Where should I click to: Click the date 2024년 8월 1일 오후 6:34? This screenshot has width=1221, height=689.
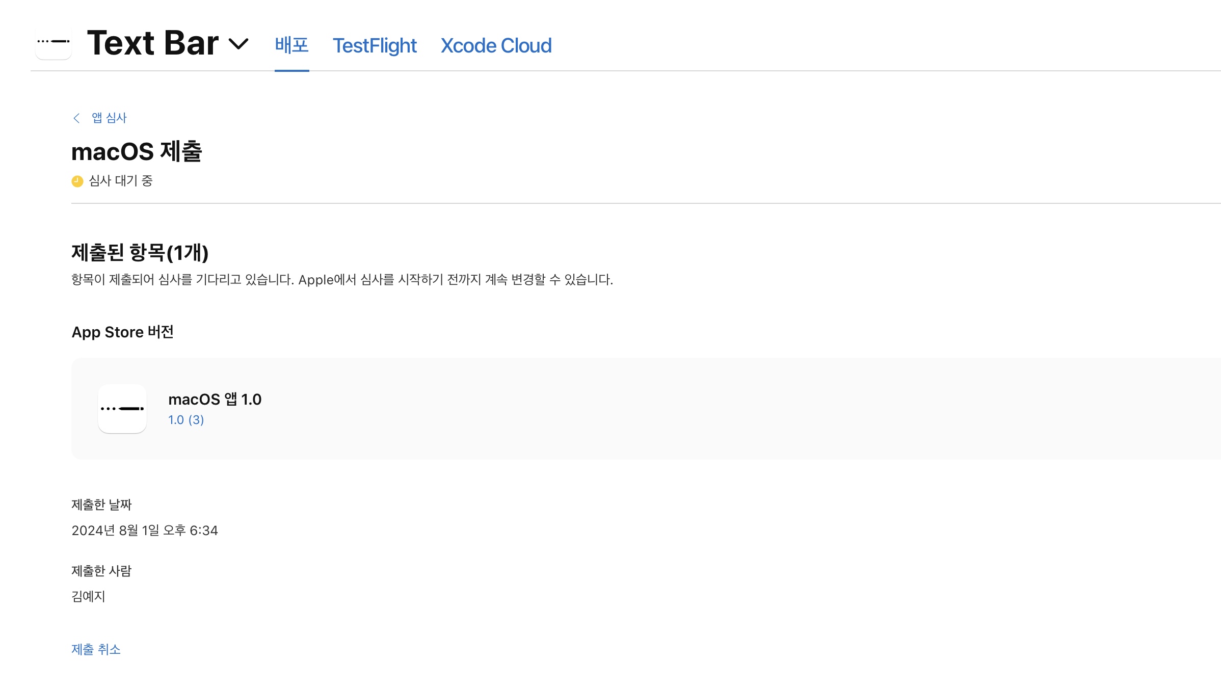[145, 531]
